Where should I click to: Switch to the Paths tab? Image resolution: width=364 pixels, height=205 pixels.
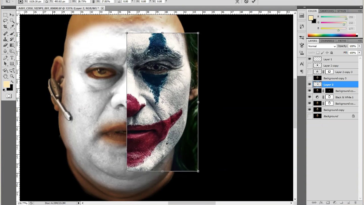342,41
